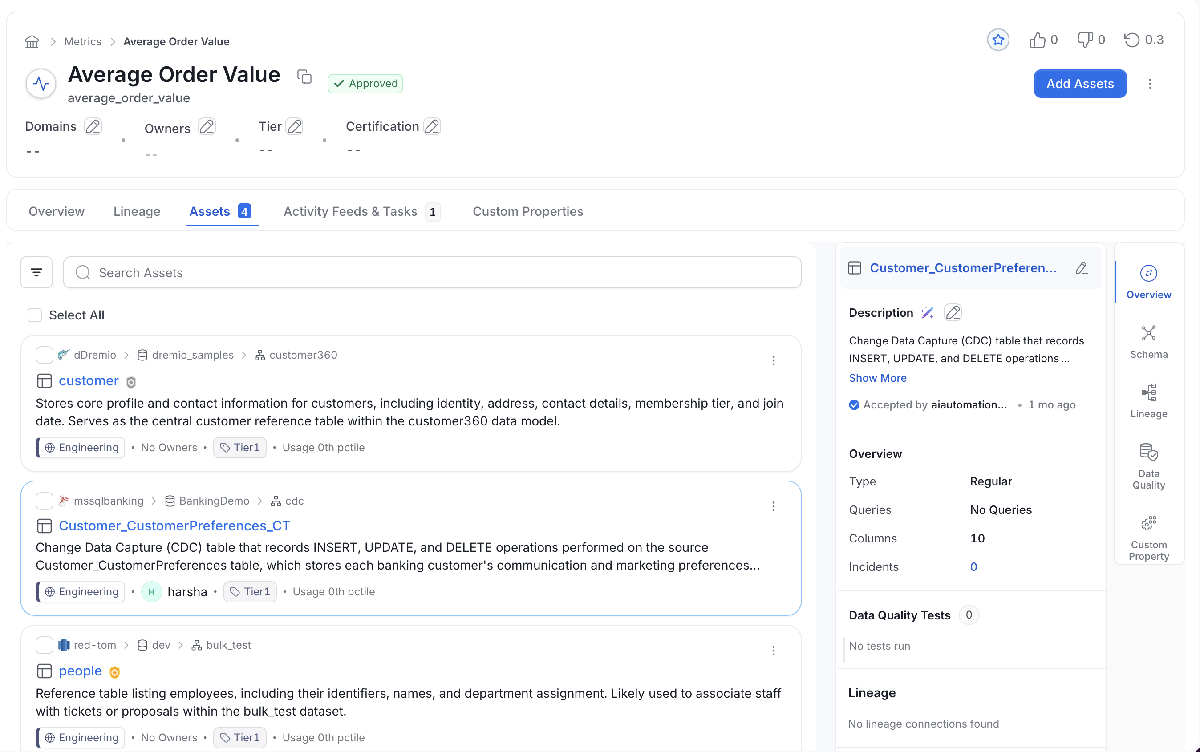The image size is (1200, 752).
Task: Open the Custom Property side panel icon
Action: point(1148,538)
